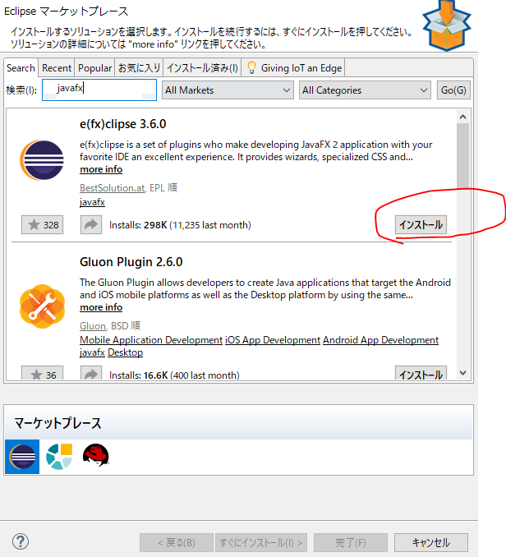Switch to the Popular tab
Viewport: 506px width, 557px height.
coord(94,68)
